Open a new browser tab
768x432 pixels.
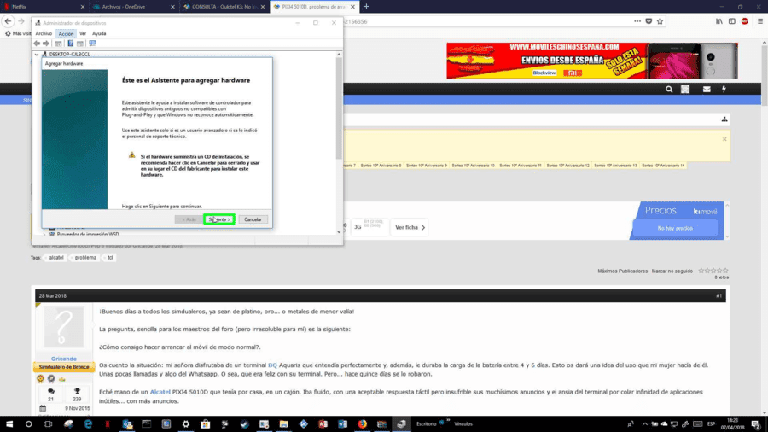pyautogui.click(x=366, y=7)
